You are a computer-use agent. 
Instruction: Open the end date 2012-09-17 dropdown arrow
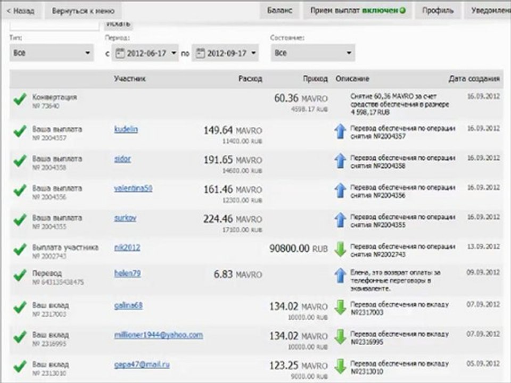pyautogui.click(x=253, y=53)
